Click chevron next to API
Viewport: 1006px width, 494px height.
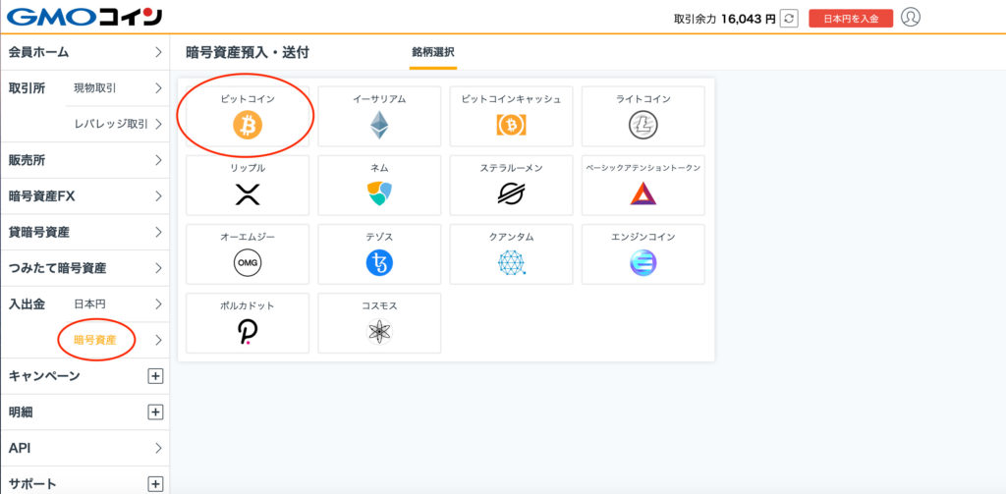[x=158, y=448]
